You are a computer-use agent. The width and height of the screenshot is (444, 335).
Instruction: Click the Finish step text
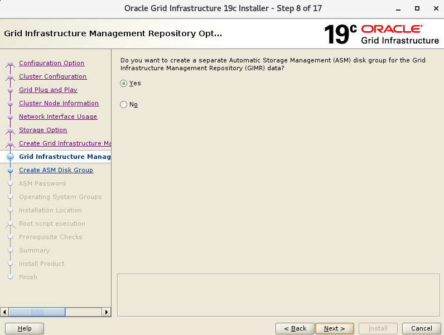pos(28,277)
